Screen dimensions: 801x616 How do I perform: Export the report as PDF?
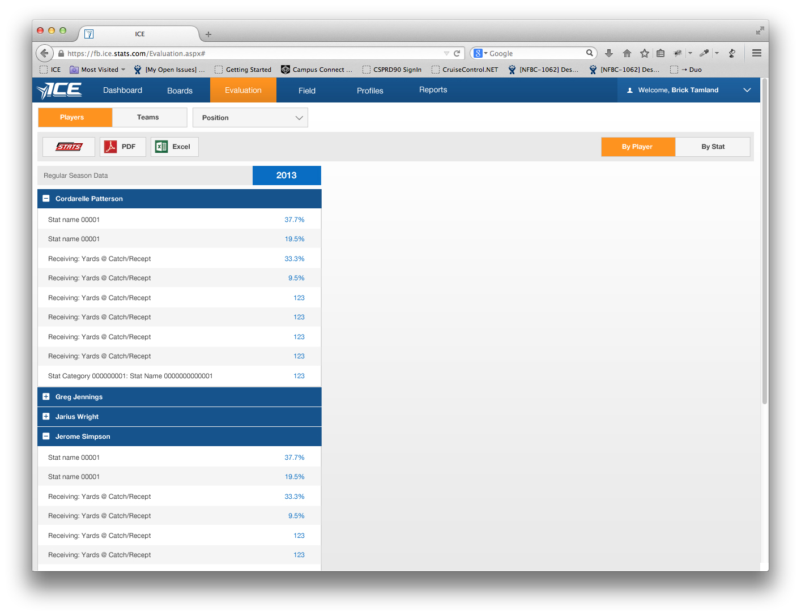(122, 147)
